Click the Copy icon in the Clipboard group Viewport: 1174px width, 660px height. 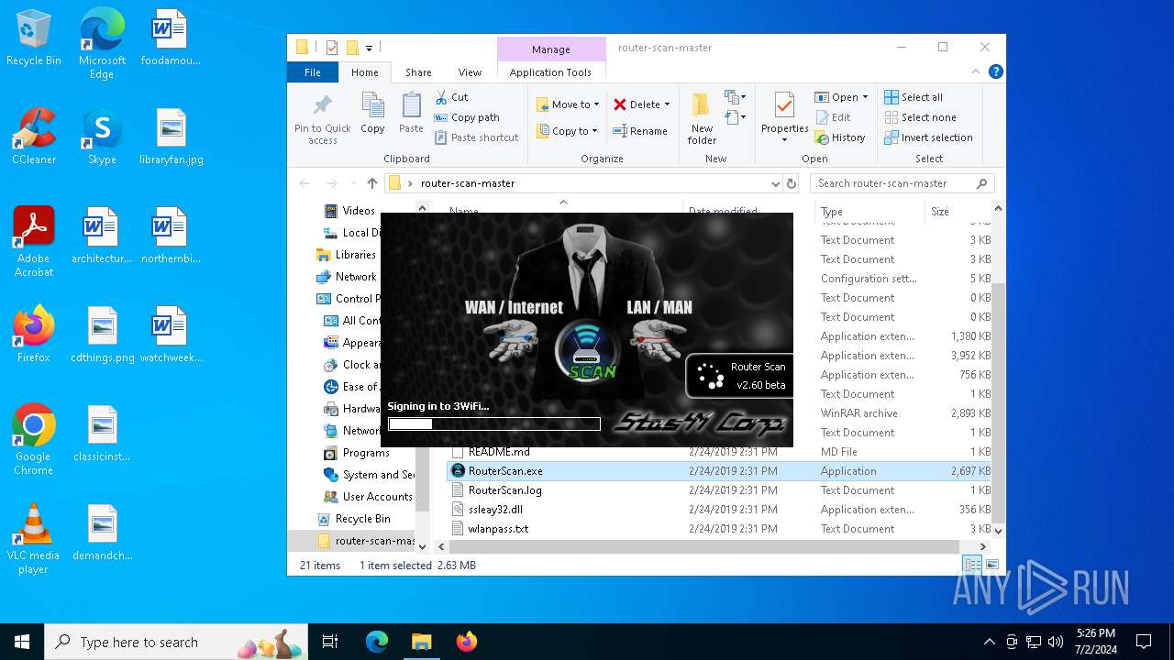372,114
